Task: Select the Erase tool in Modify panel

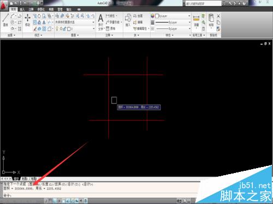Action: (35, 29)
